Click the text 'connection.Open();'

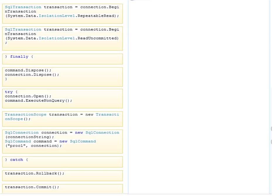click(x=28, y=96)
